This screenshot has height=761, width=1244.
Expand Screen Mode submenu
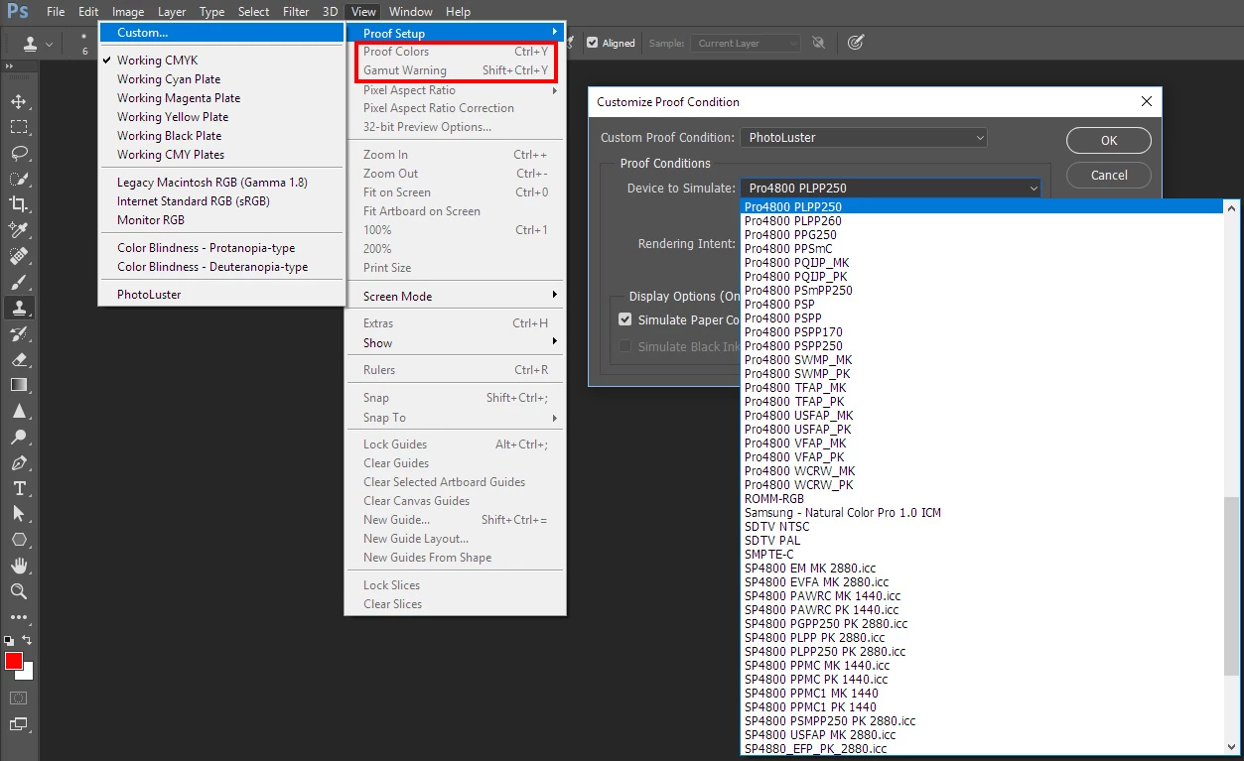[x=455, y=296]
